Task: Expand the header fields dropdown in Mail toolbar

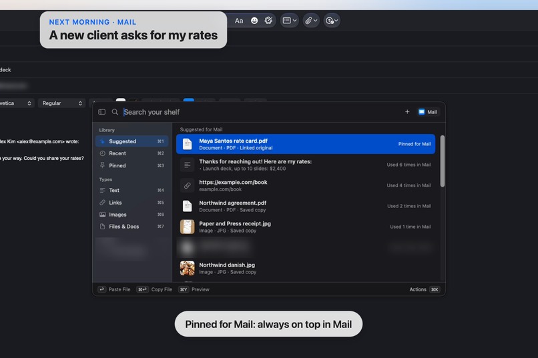Action: click(x=289, y=21)
